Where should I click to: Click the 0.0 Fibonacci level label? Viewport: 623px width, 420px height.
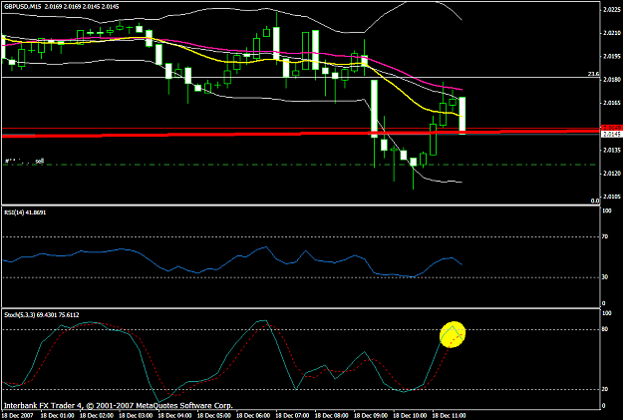click(x=595, y=201)
